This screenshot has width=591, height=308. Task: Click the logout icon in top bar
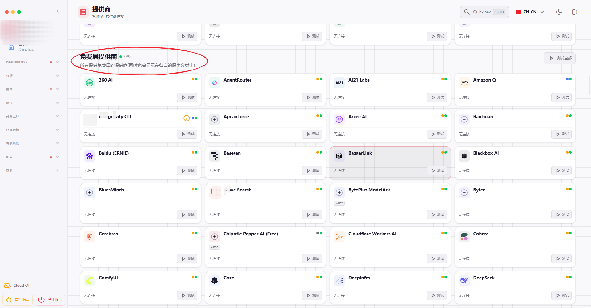tap(575, 12)
